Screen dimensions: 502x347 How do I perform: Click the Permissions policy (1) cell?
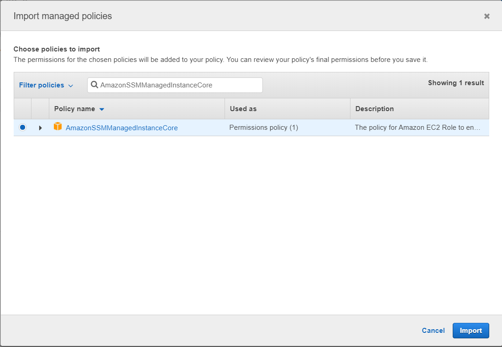[263, 128]
